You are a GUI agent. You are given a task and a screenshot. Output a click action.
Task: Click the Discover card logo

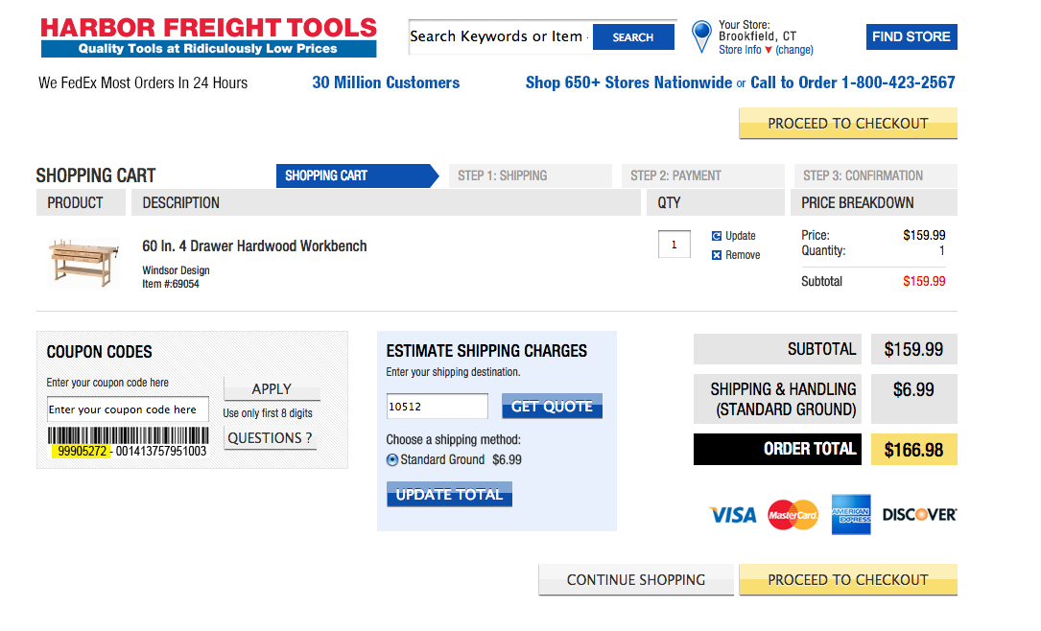tap(919, 514)
